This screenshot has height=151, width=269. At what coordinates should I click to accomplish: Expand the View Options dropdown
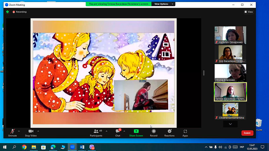point(163,4)
